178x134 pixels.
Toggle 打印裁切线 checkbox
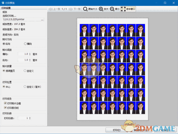tap(5, 108)
